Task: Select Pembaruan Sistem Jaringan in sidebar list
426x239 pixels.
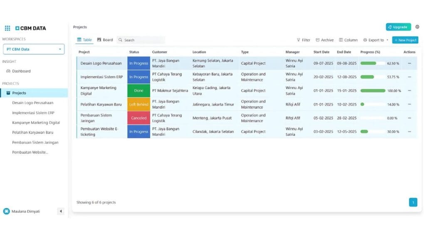Action: (35, 142)
